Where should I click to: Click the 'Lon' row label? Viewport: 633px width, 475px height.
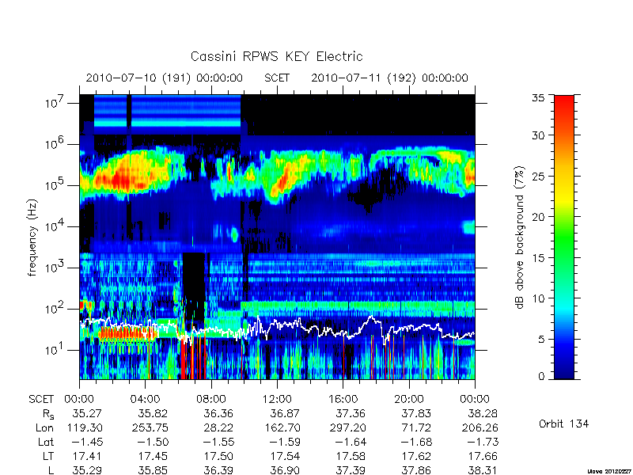coord(44,427)
